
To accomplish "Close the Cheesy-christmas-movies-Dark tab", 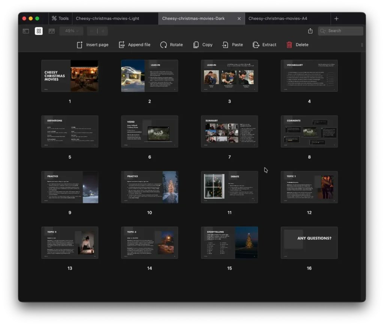I will pyautogui.click(x=239, y=18).
